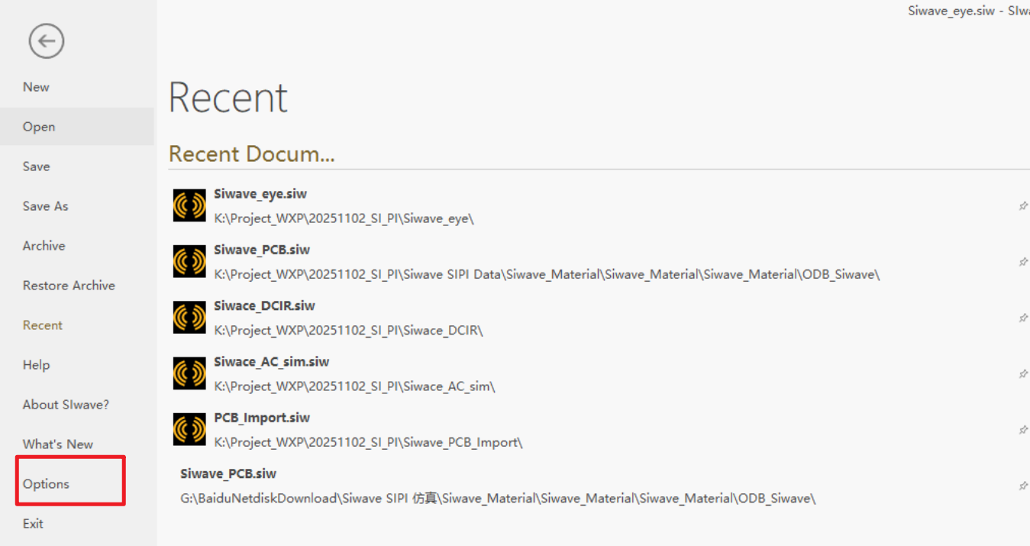Select New in the backstage menu
Image resolution: width=1030 pixels, height=546 pixels.
pyautogui.click(x=36, y=87)
